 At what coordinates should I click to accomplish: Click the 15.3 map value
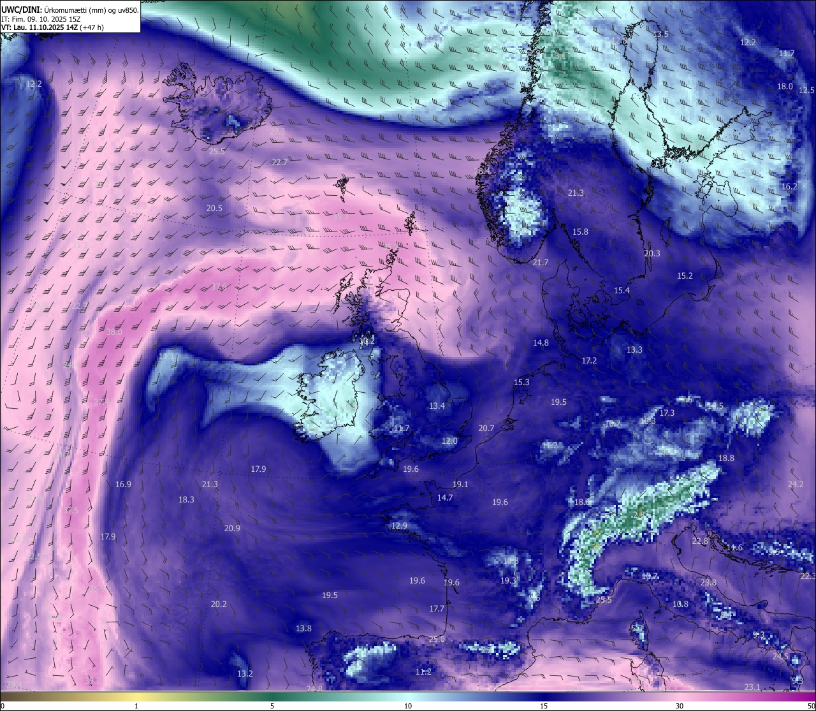tap(521, 383)
